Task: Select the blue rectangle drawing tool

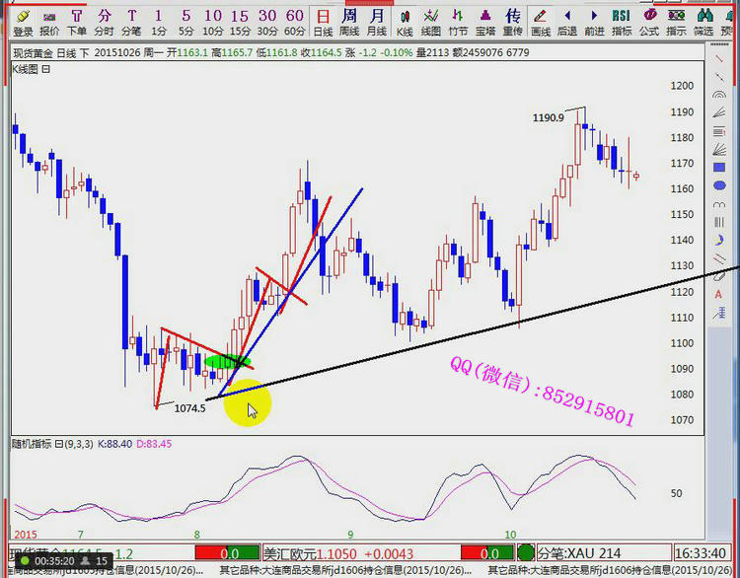Action: tap(719, 169)
